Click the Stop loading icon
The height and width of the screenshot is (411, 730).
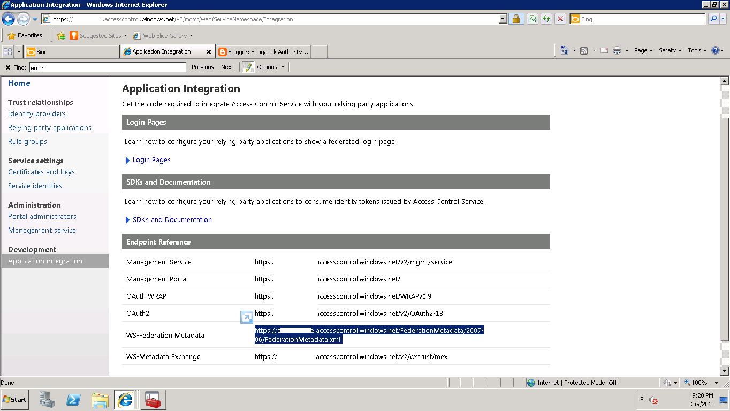(x=560, y=19)
